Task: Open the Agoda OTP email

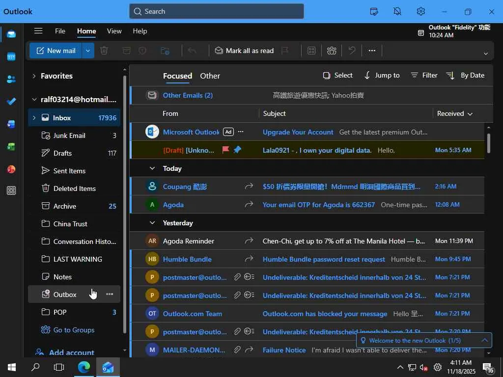Action: [307, 205]
